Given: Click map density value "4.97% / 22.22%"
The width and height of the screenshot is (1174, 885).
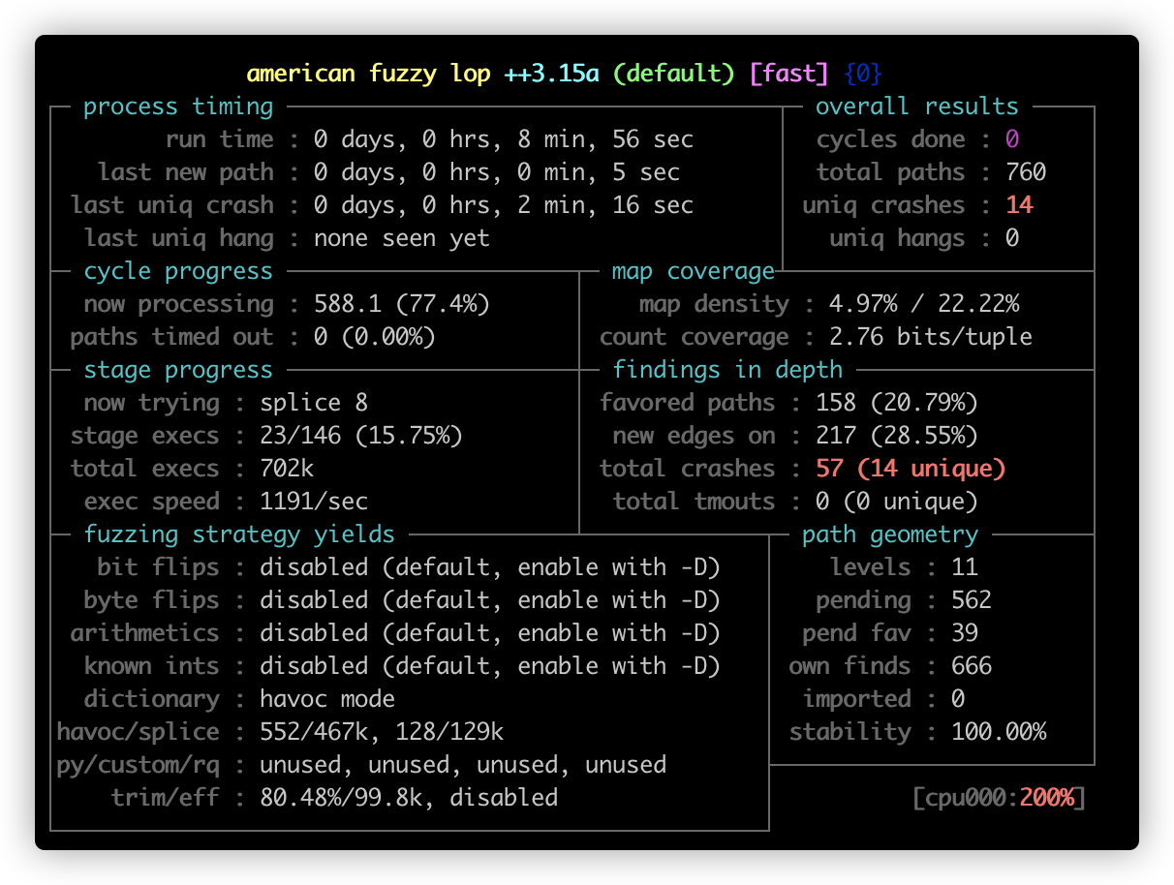Looking at the screenshot, I should coord(924,304).
